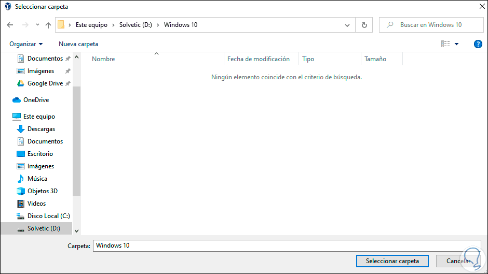Select 'Este equipo' in address breadcrumb

[x=91, y=25]
